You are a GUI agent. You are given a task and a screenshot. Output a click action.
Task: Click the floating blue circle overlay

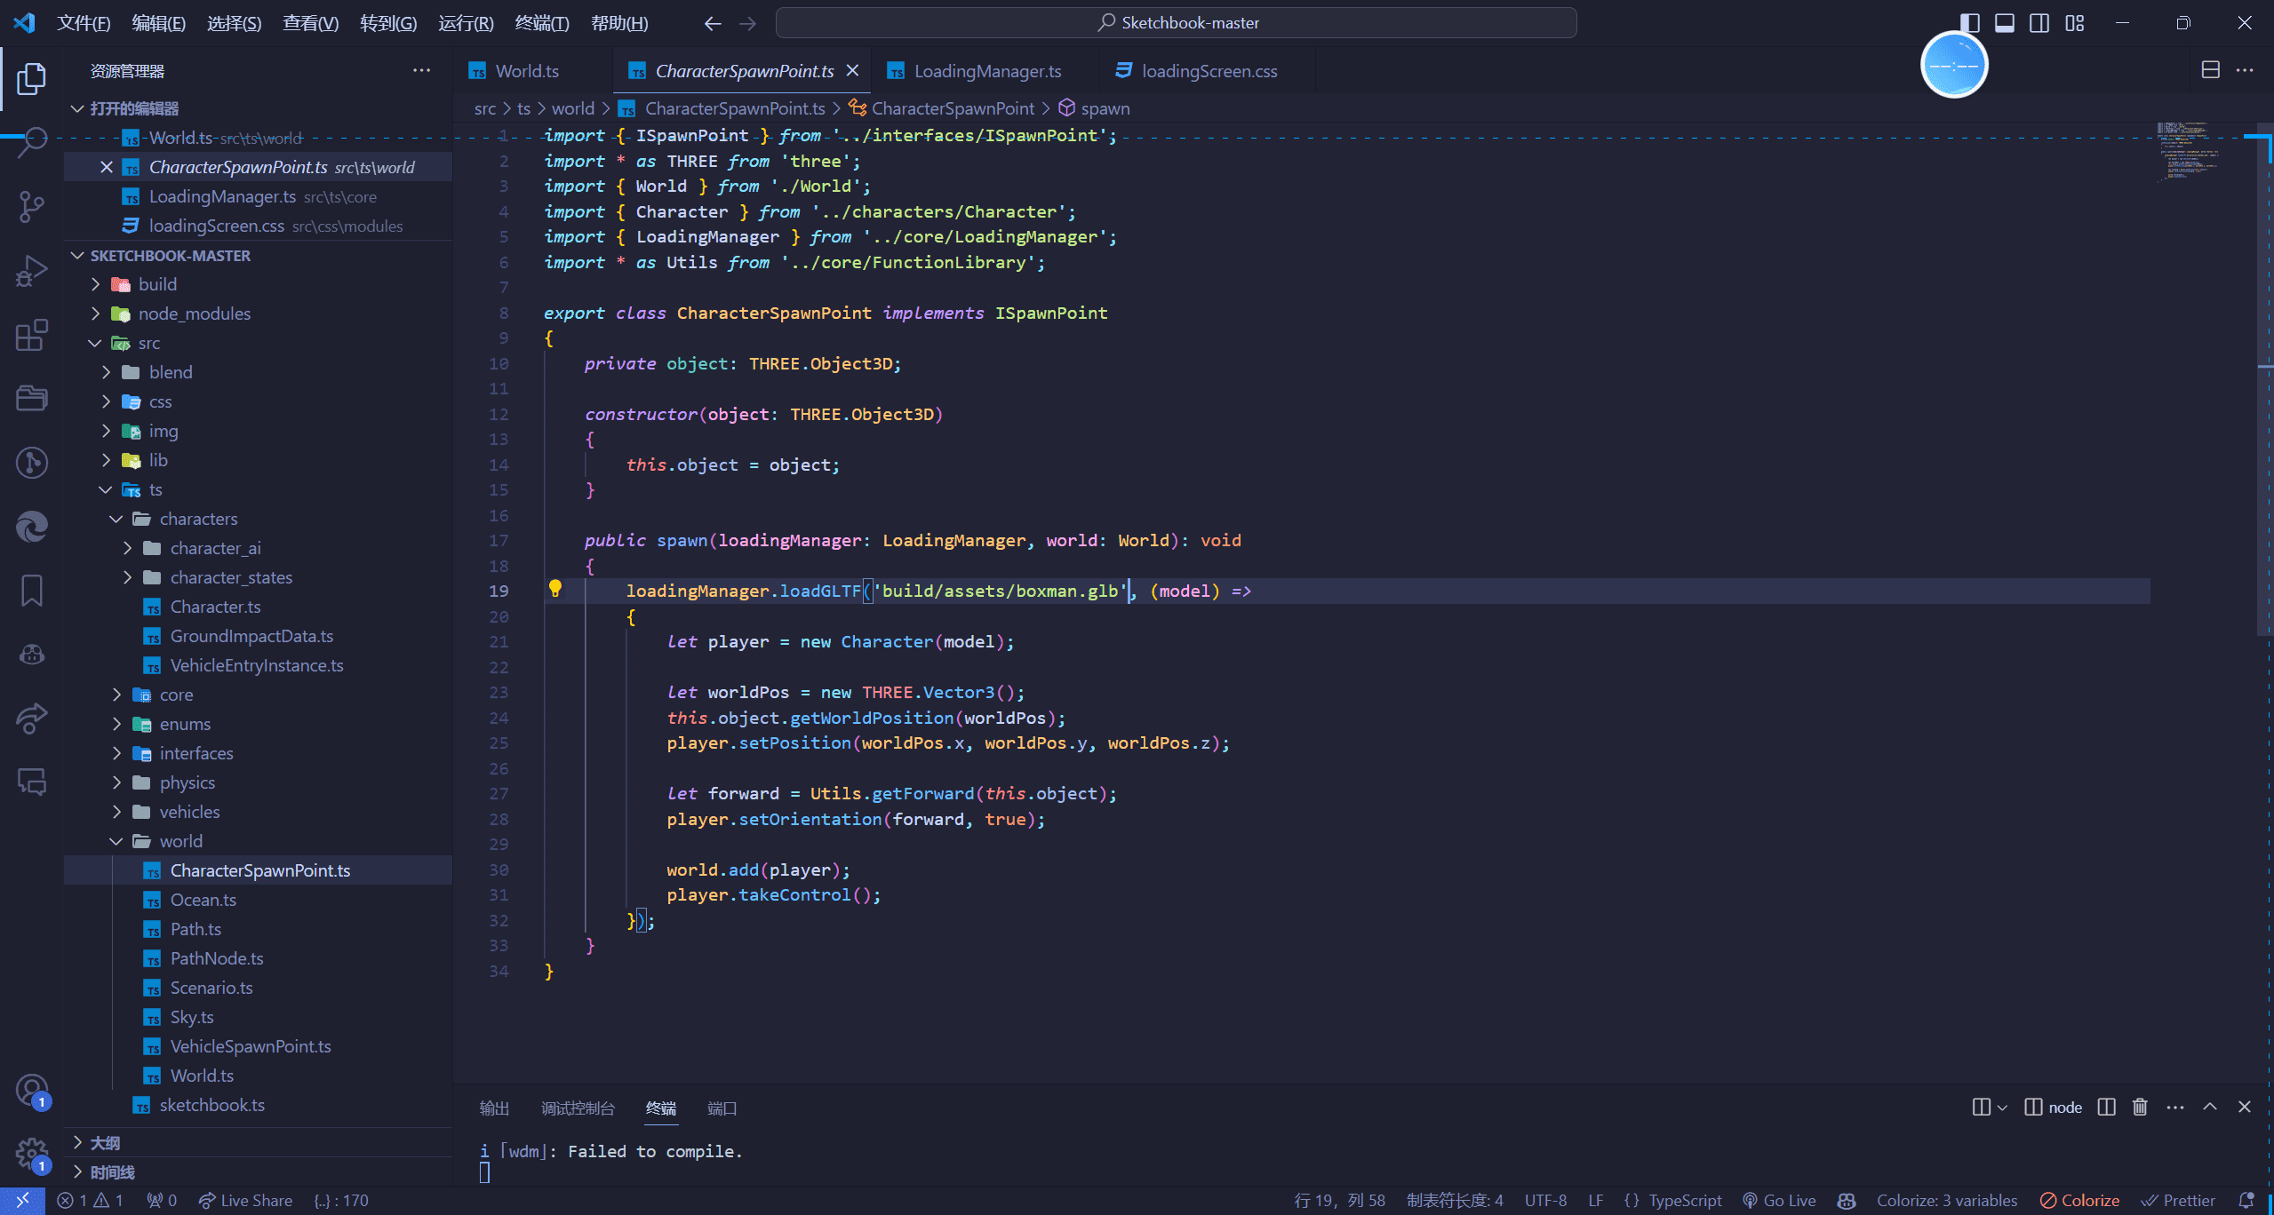(x=1954, y=65)
